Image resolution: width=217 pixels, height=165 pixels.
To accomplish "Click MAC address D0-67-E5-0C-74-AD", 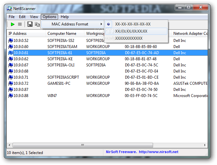I will [x=142, y=53].
